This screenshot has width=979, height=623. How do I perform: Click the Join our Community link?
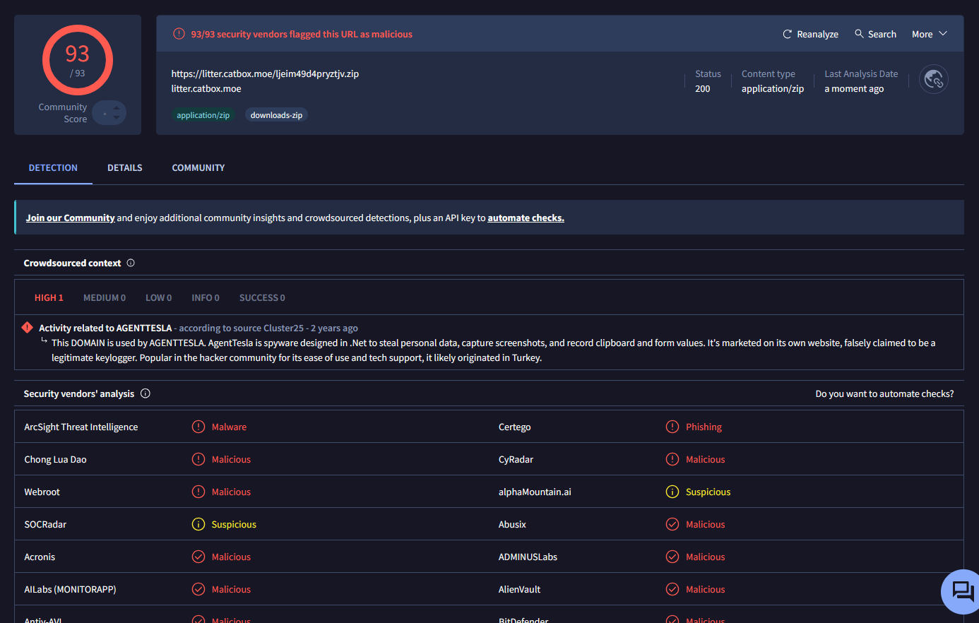pos(70,218)
